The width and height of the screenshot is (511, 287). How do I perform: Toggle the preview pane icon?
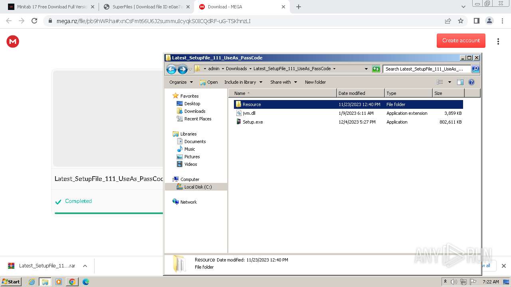click(x=460, y=82)
